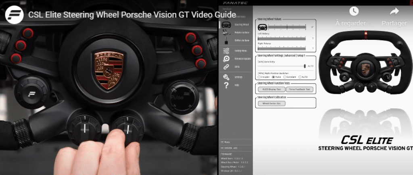This screenshot has width=413, height=175.
Task: Click 'Setup 1' in Steering Wheel Settings header
Action: click(302, 56)
